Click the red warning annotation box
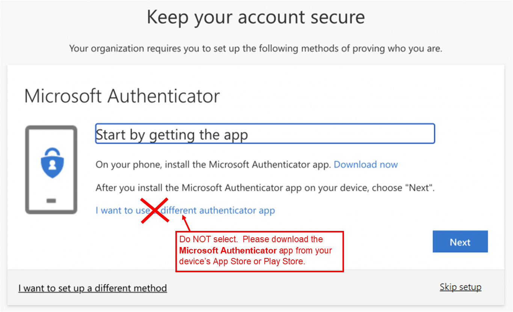 (x=259, y=251)
